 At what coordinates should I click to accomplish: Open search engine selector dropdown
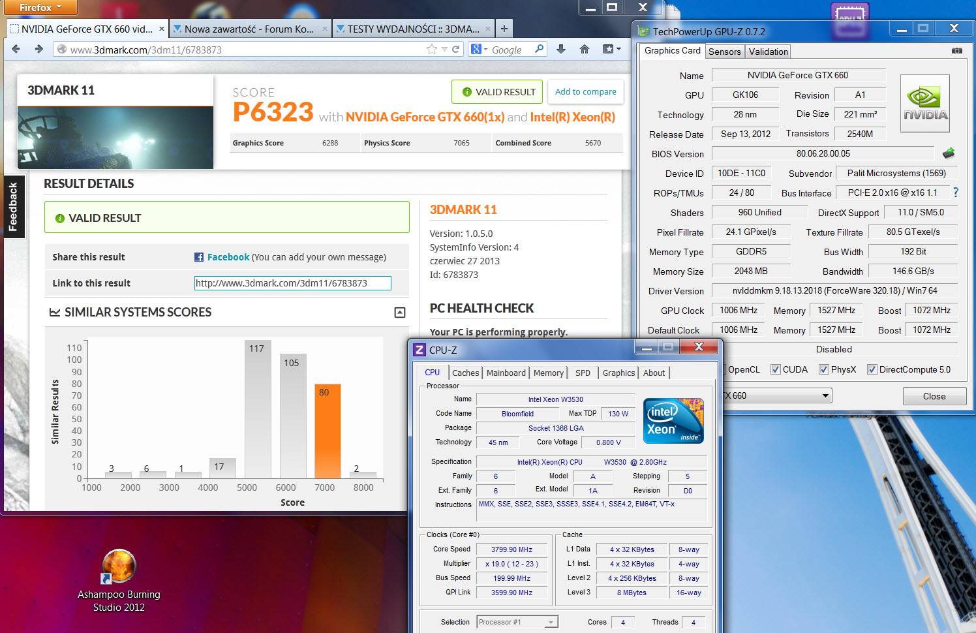480,49
